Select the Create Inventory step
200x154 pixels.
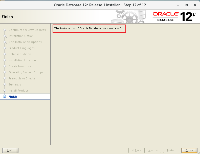pos(20,66)
